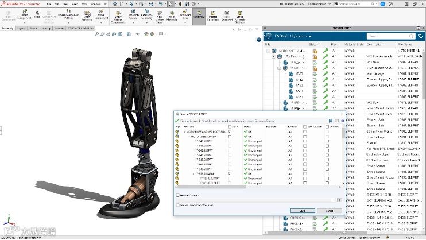426x240 pixels.
Task: Expand the Insert Components dropdown arrow
Action: click(25, 23)
